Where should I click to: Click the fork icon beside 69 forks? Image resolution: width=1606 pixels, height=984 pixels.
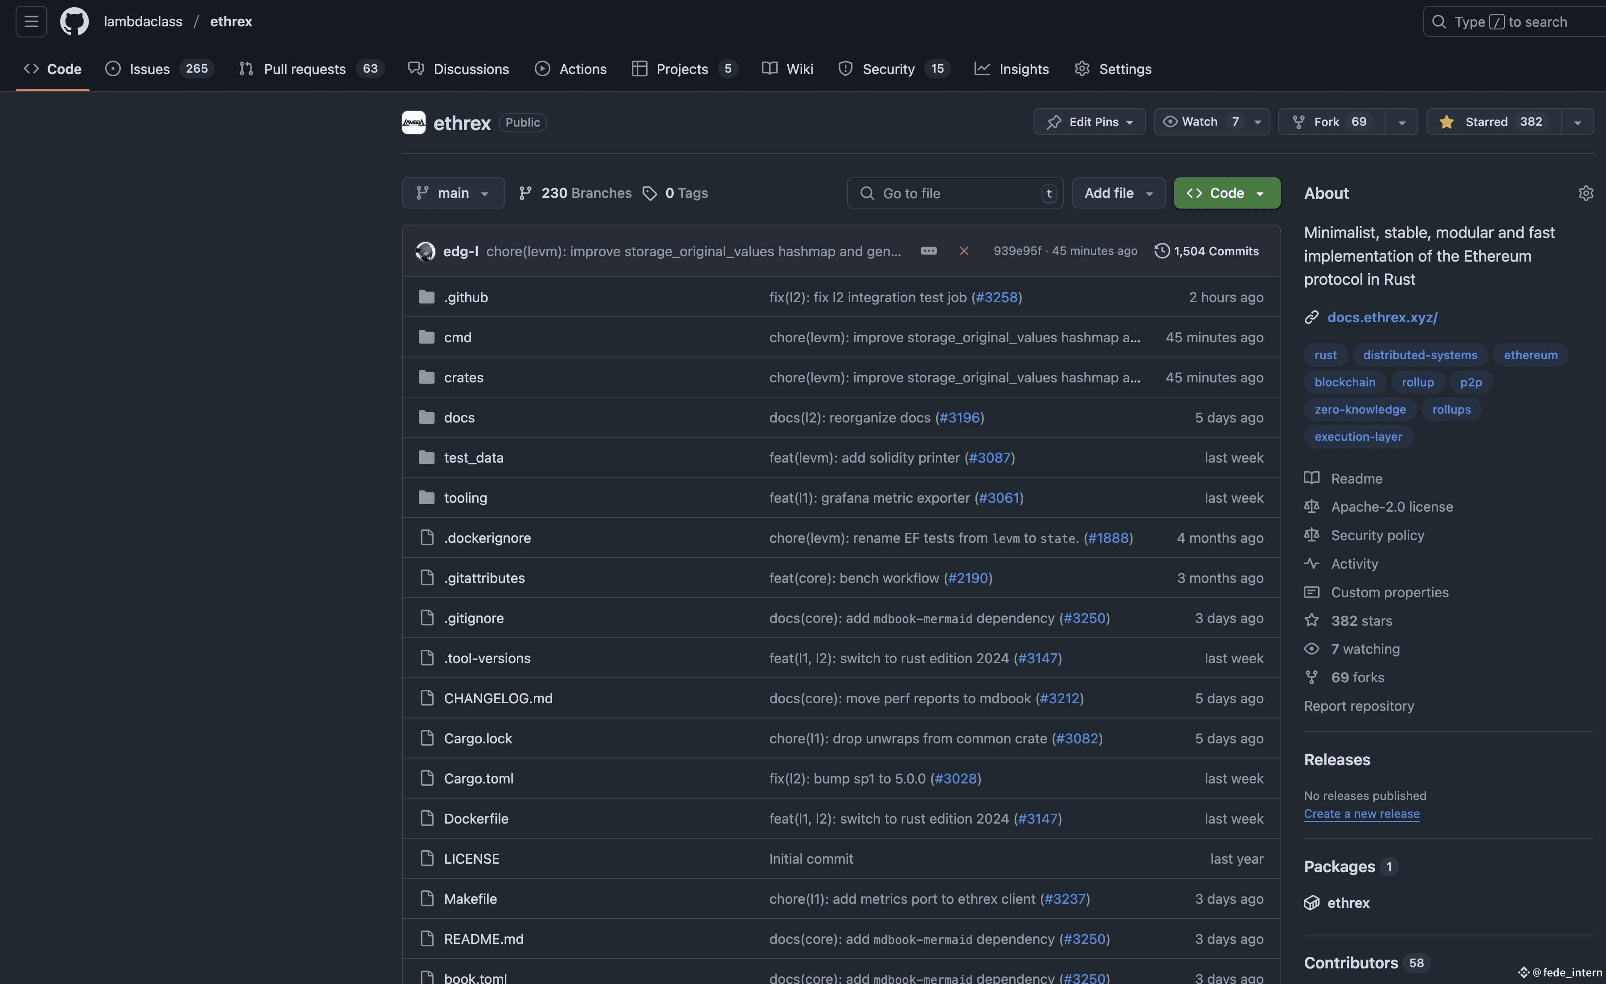click(1311, 678)
